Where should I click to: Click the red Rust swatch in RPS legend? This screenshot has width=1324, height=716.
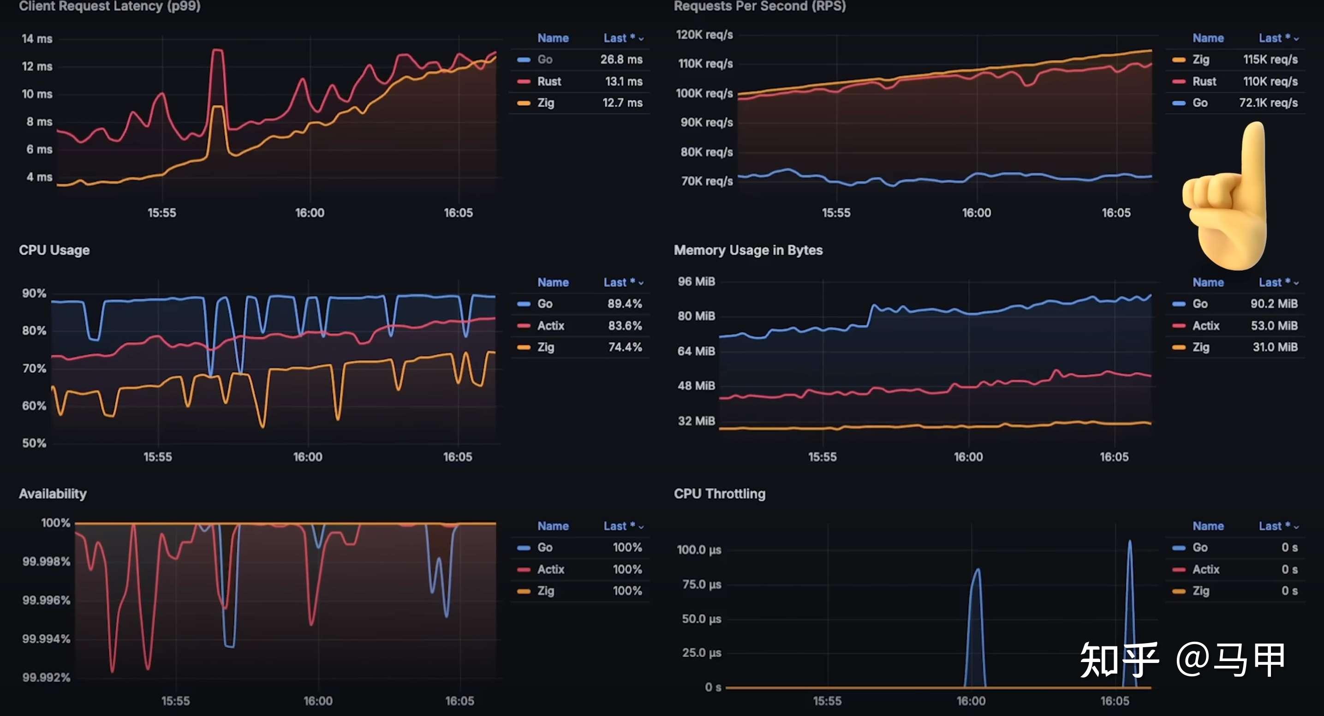[1179, 82]
